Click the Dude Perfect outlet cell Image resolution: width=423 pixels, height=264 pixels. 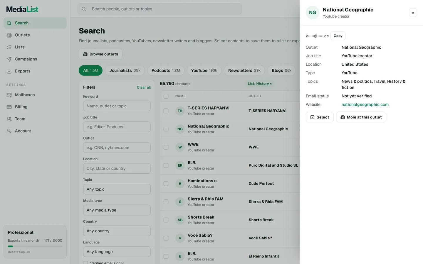[261, 184]
